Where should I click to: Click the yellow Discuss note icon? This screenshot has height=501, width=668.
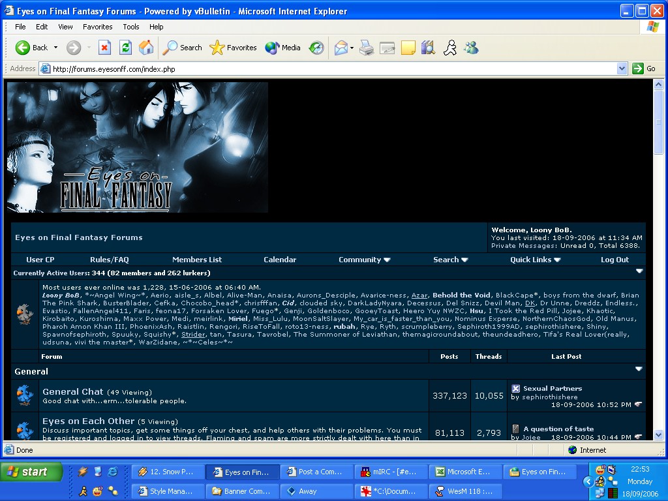click(x=408, y=47)
